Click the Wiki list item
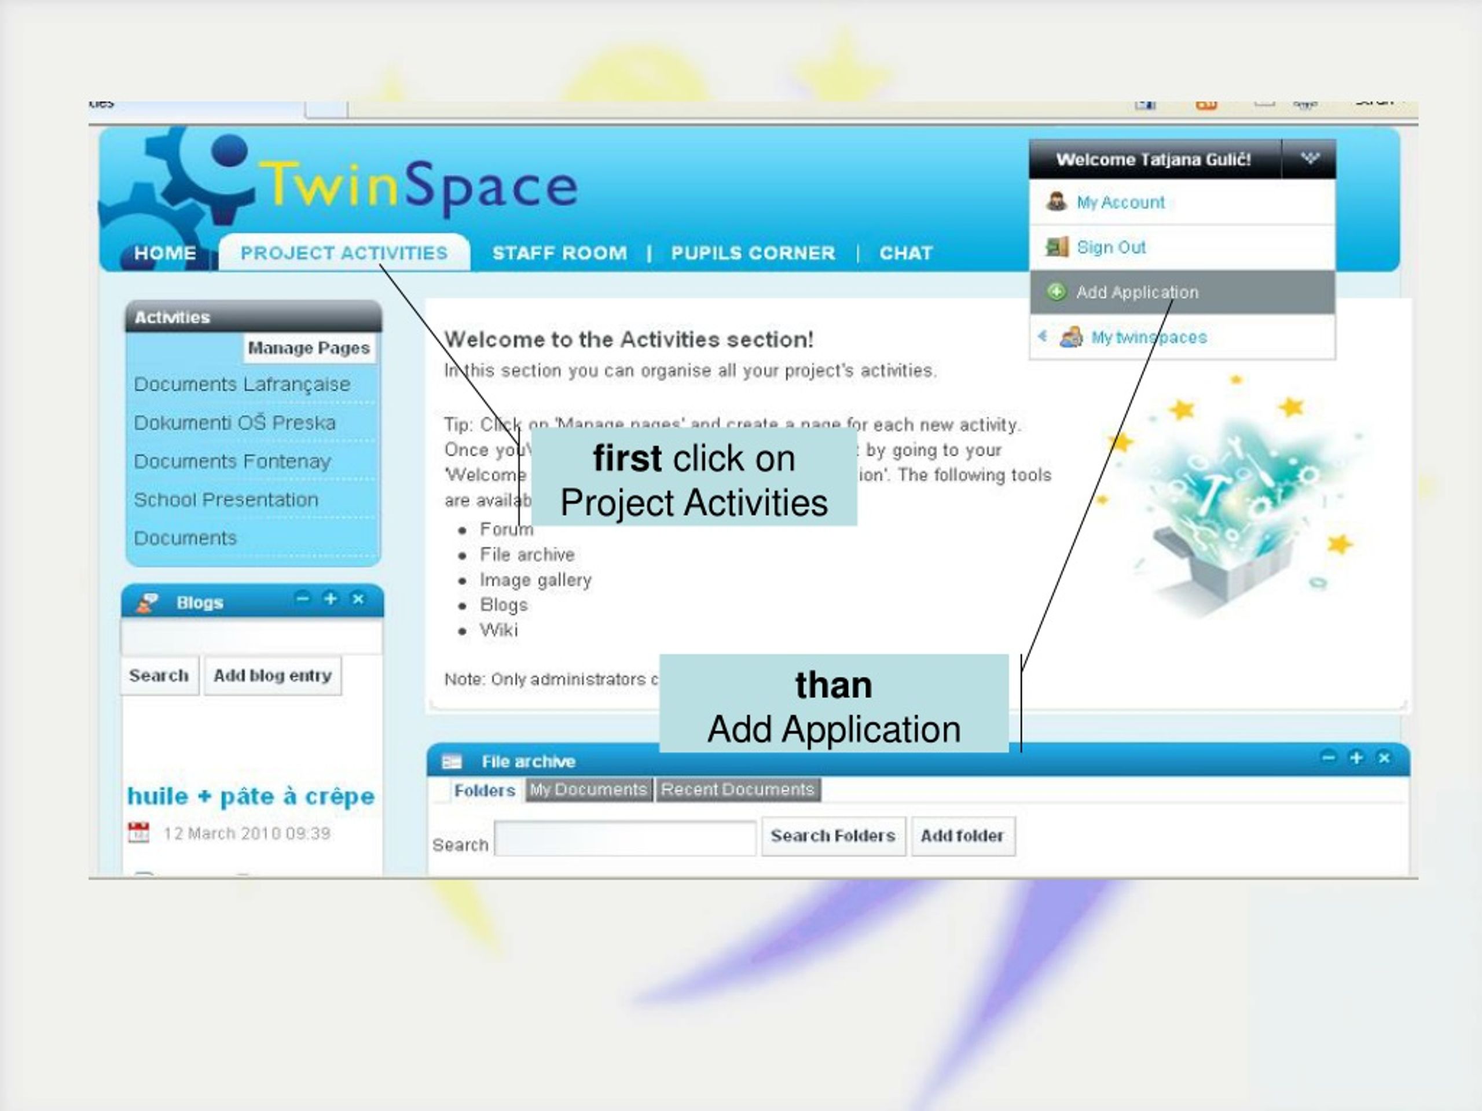 click(498, 630)
